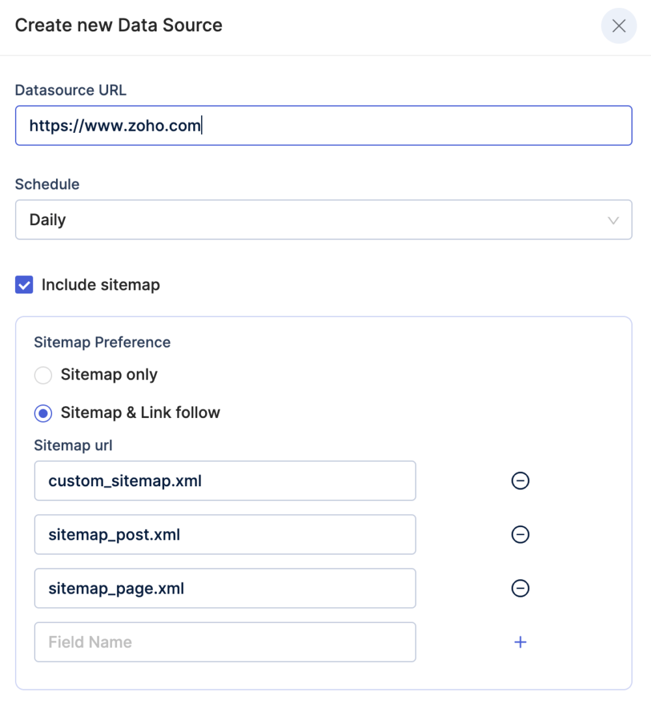Screen dimensions: 651x716
Task: Click the "Datasource URL" field label
Action: [70, 90]
